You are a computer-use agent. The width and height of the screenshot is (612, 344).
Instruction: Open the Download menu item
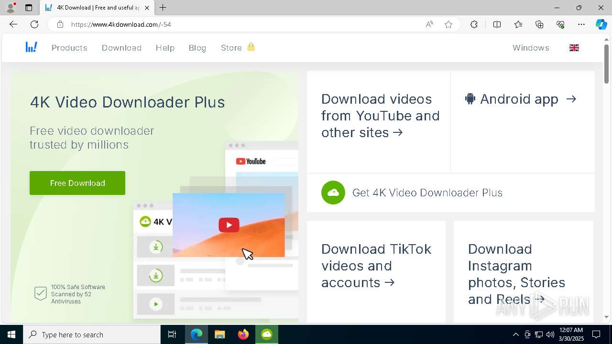pyautogui.click(x=121, y=48)
